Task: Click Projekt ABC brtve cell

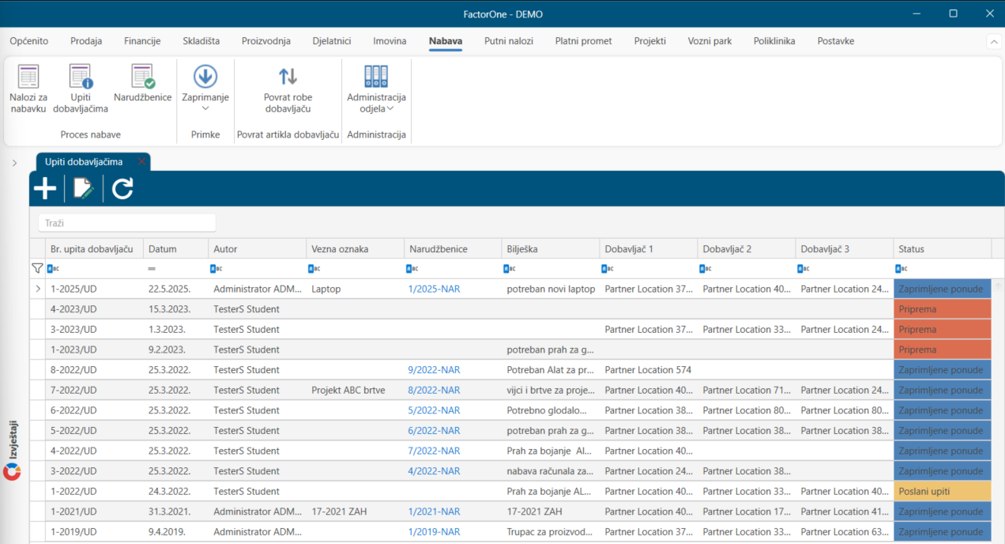Action: click(355, 391)
